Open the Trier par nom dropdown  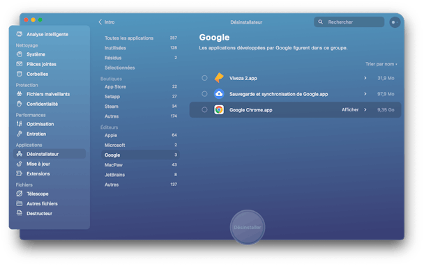(381, 64)
